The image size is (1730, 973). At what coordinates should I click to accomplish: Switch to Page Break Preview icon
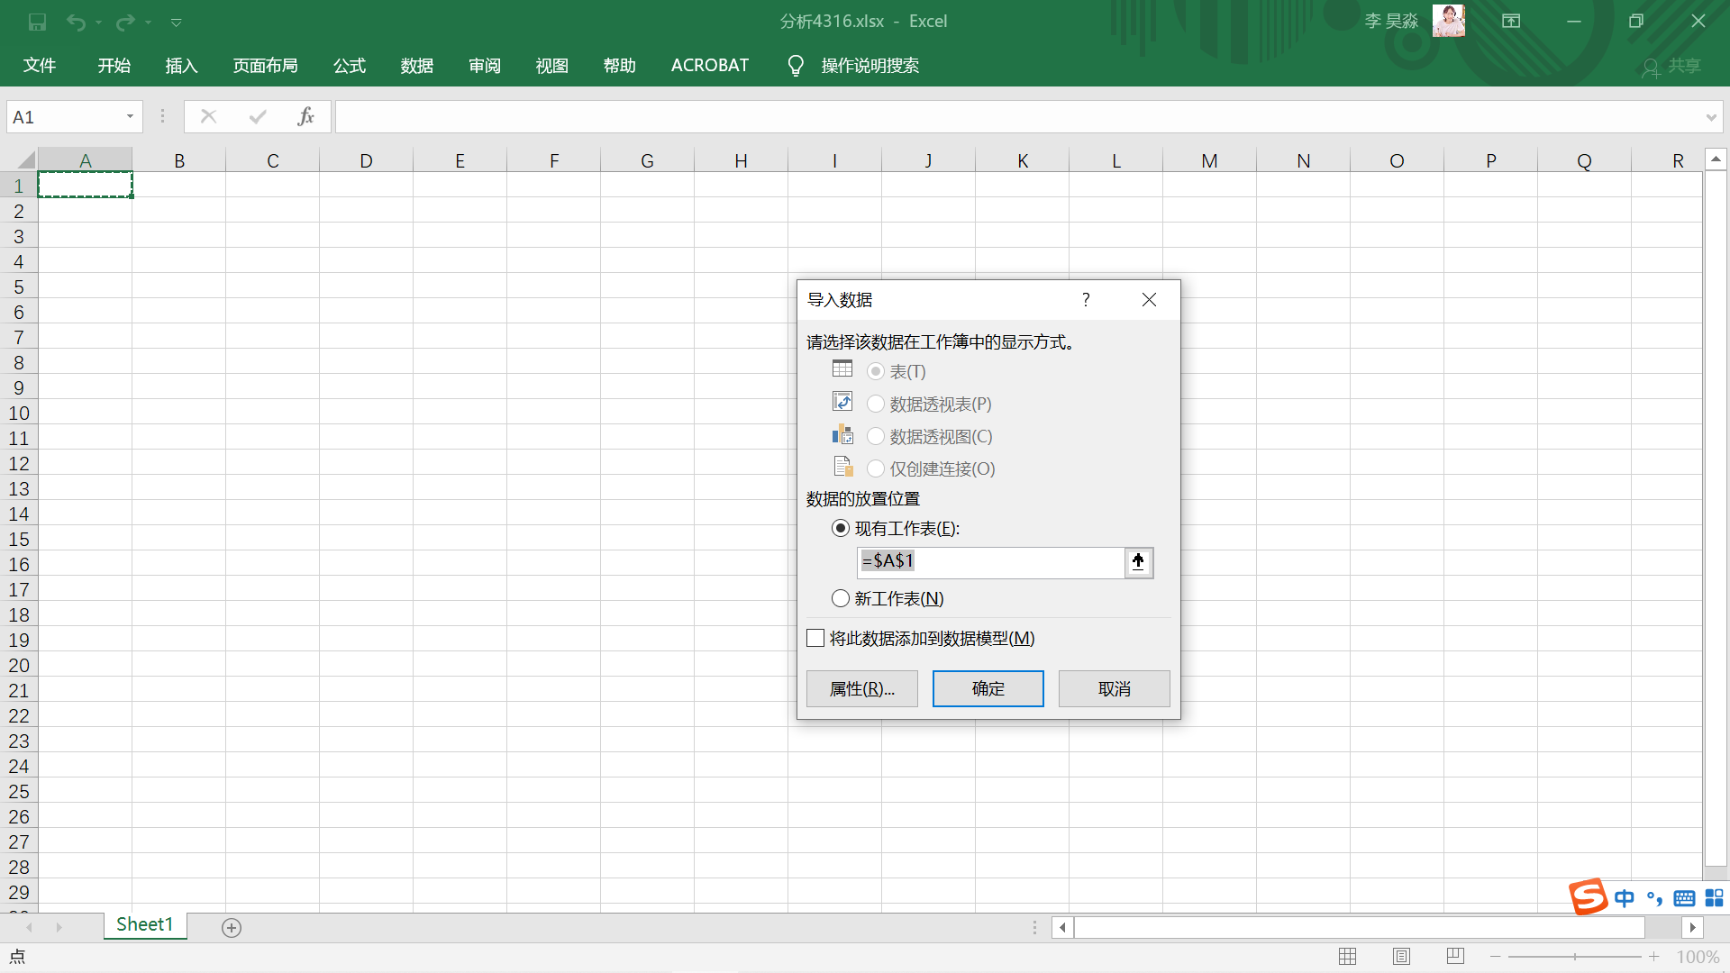pyautogui.click(x=1455, y=956)
